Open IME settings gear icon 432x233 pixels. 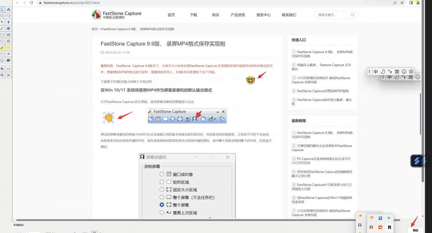point(411,72)
